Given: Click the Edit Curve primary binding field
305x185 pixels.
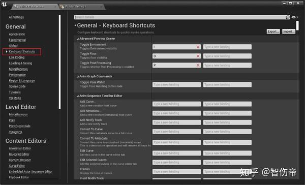Looking at the screenshot, I should click(176, 153).
